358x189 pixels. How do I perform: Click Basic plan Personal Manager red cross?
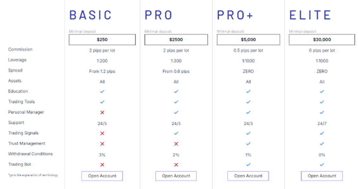coord(102,112)
